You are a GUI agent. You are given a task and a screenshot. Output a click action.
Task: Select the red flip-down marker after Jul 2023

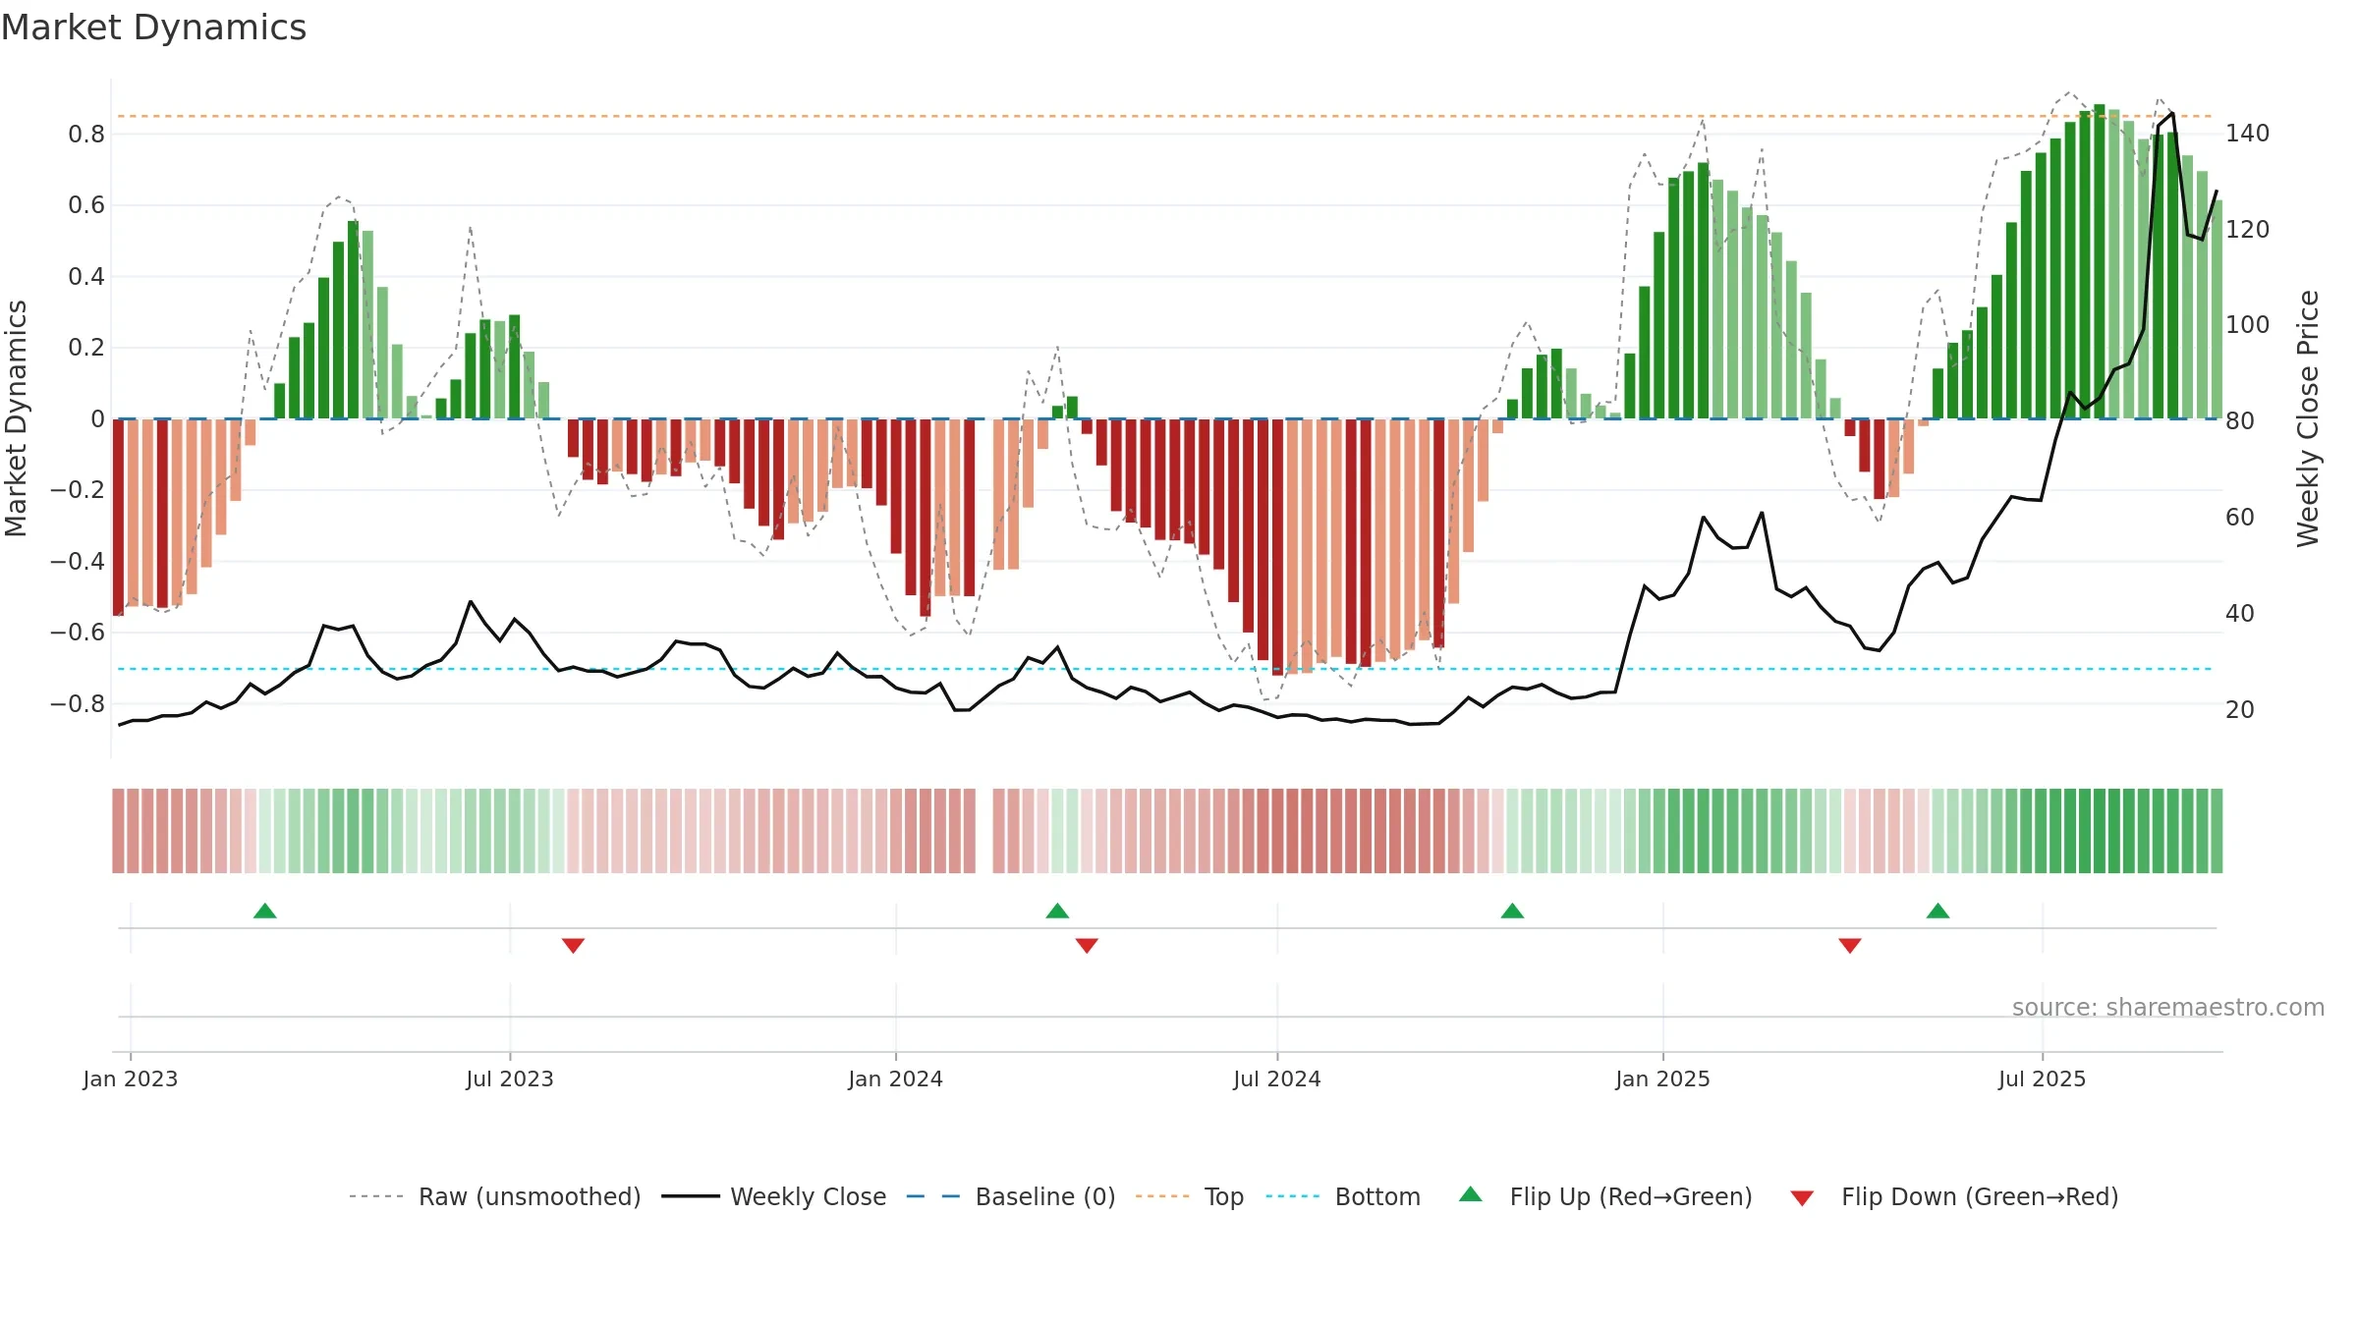coord(574,946)
